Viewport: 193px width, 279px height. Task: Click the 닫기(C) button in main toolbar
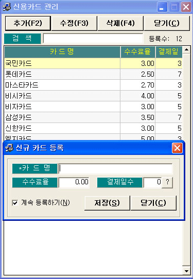167,23
